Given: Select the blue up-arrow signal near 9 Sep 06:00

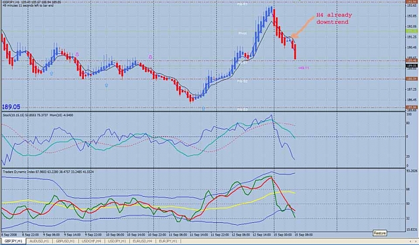Looking at the screenshot, I should pos(52,73).
